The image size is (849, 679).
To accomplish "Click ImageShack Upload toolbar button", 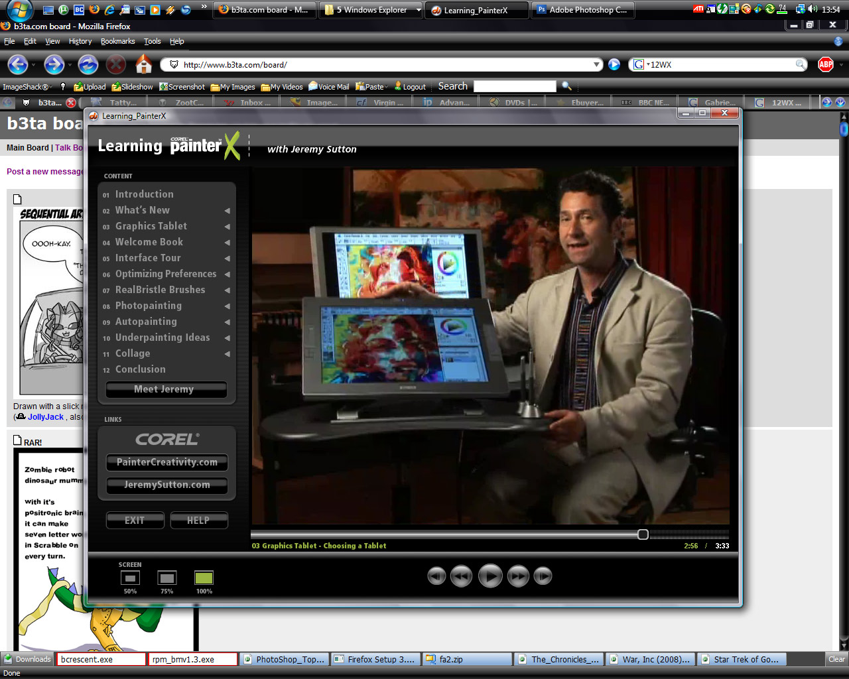I will pos(90,87).
